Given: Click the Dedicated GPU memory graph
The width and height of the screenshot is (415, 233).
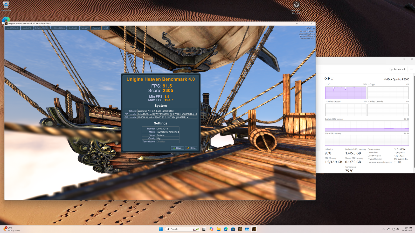Looking at the screenshot, I should tap(367, 126).
